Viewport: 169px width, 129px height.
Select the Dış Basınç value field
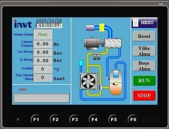[43, 52]
